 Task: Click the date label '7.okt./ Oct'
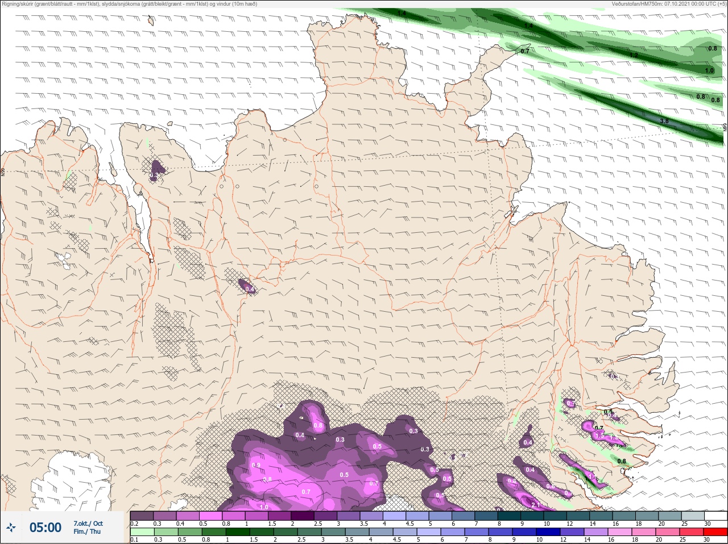(88, 524)
